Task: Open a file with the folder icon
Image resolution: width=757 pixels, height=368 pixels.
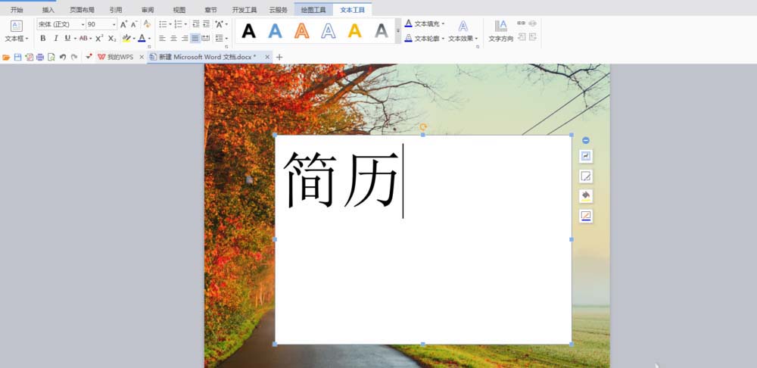Action: pos(6,57)
